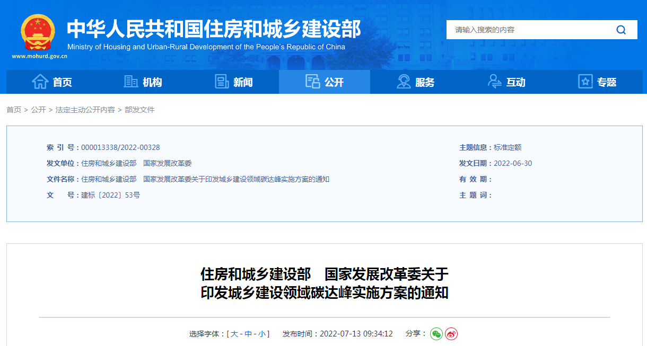This screenshot has width=647, height=346.
Task: Click the 服务 person icon
Action: pos(404,82)
